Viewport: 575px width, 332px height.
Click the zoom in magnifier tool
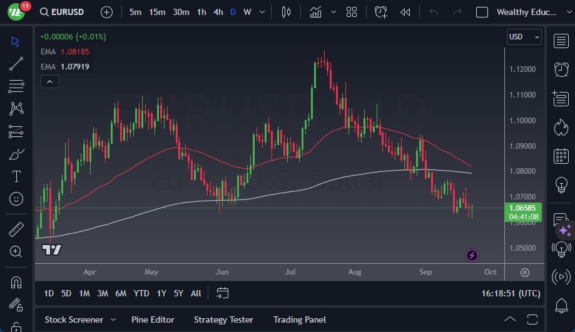click(x=16, y=252)
